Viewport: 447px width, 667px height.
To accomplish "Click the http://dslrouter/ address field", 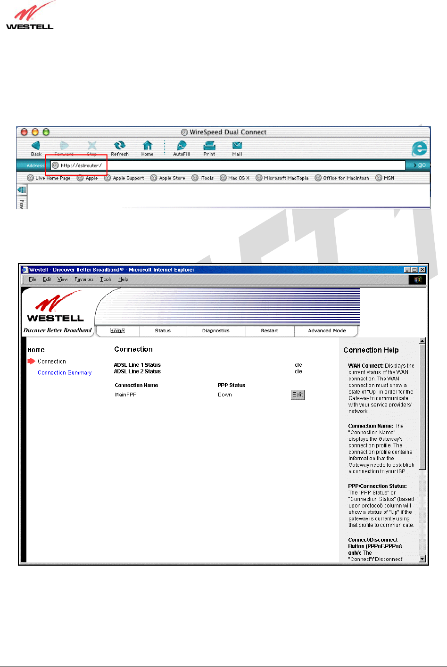I will [228, 165].
